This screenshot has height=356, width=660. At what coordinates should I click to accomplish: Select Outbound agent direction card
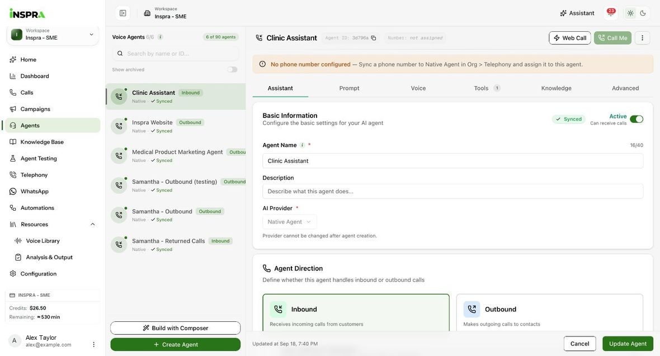coord(549,312)
